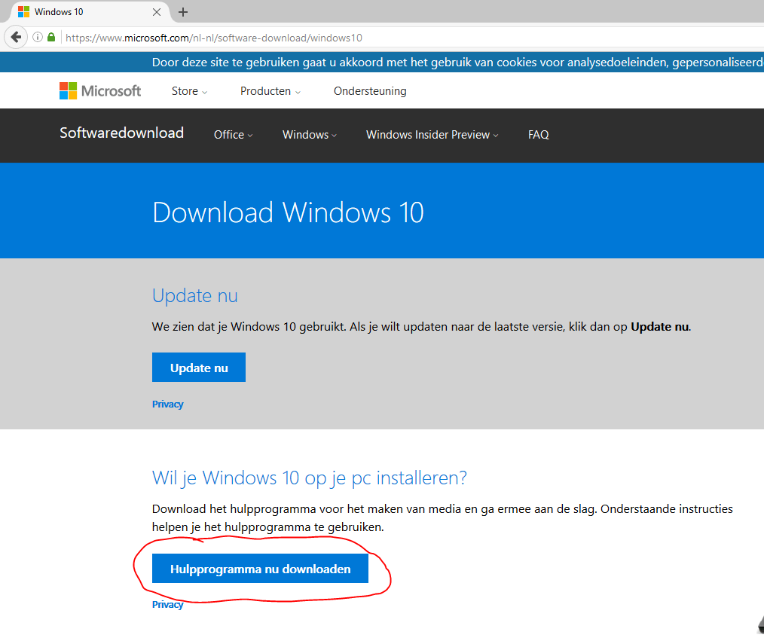Click Hulpprogramma nu downloaden button
The image size is (764, 641).
pyautogui.click(x=260, y=569)
